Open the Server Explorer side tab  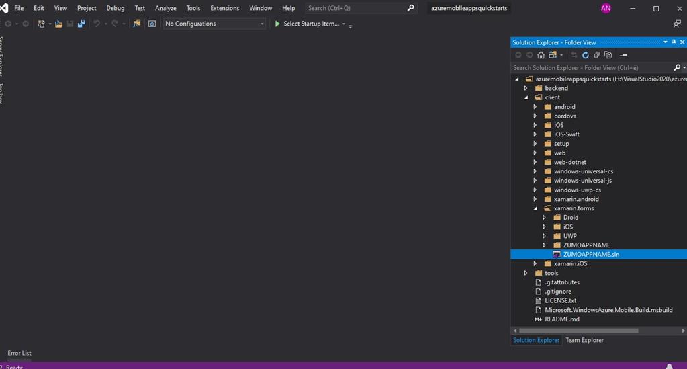pyautogui.click(x=2, y=56)
